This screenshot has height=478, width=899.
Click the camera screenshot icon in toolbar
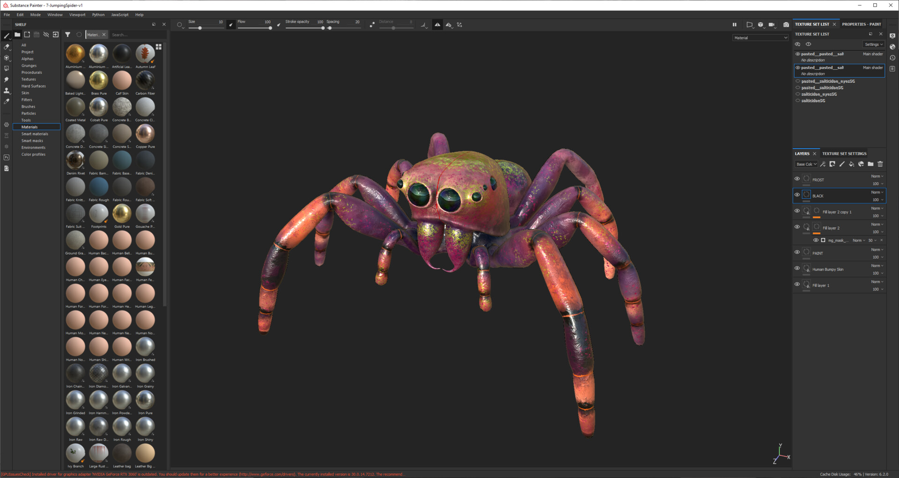[x=786, y=25]
